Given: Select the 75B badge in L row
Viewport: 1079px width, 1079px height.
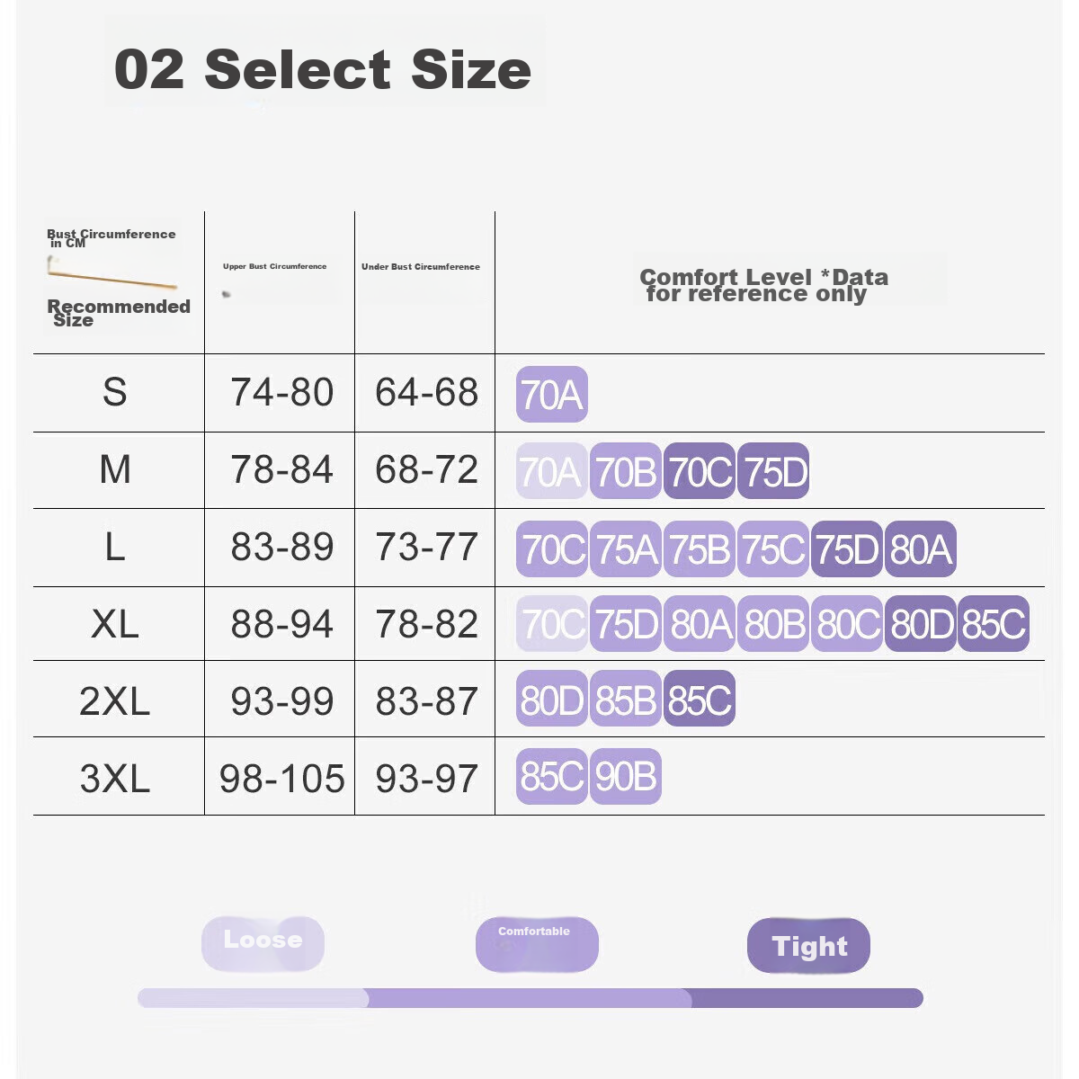Looking at the screenshot, I should 700,548.
